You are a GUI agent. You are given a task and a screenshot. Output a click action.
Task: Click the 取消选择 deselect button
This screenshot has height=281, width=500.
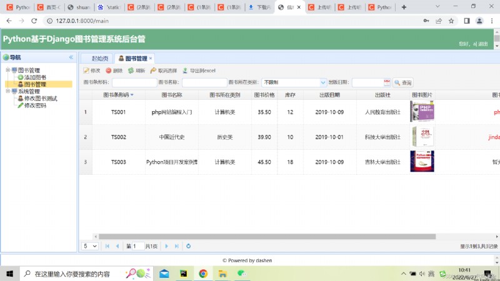tap(164, 71)
